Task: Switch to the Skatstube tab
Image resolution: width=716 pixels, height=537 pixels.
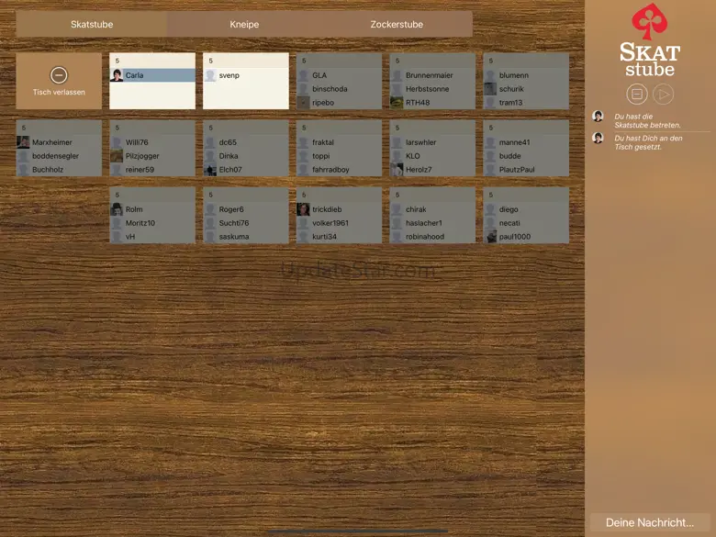Action: pyautogui.click(x=92, y=24)
